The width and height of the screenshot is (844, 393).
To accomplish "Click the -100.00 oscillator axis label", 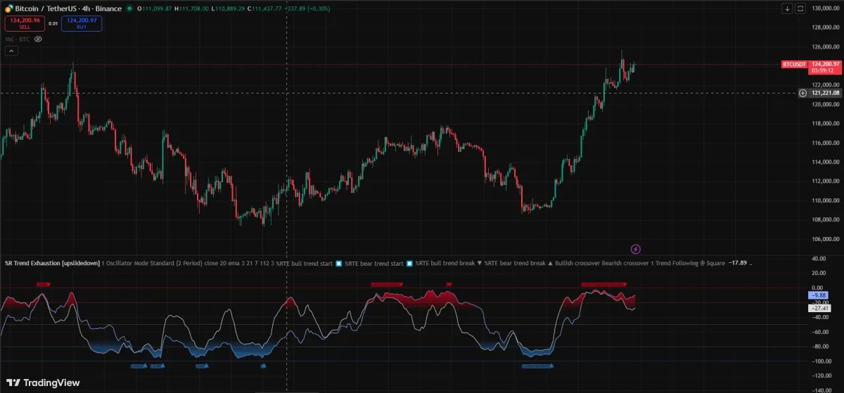I will coord(823,361).
